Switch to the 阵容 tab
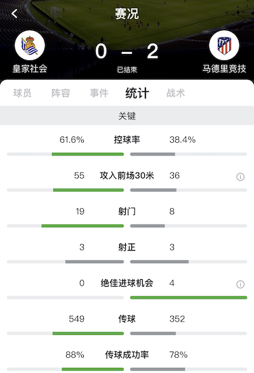 (x=61, y=93)
